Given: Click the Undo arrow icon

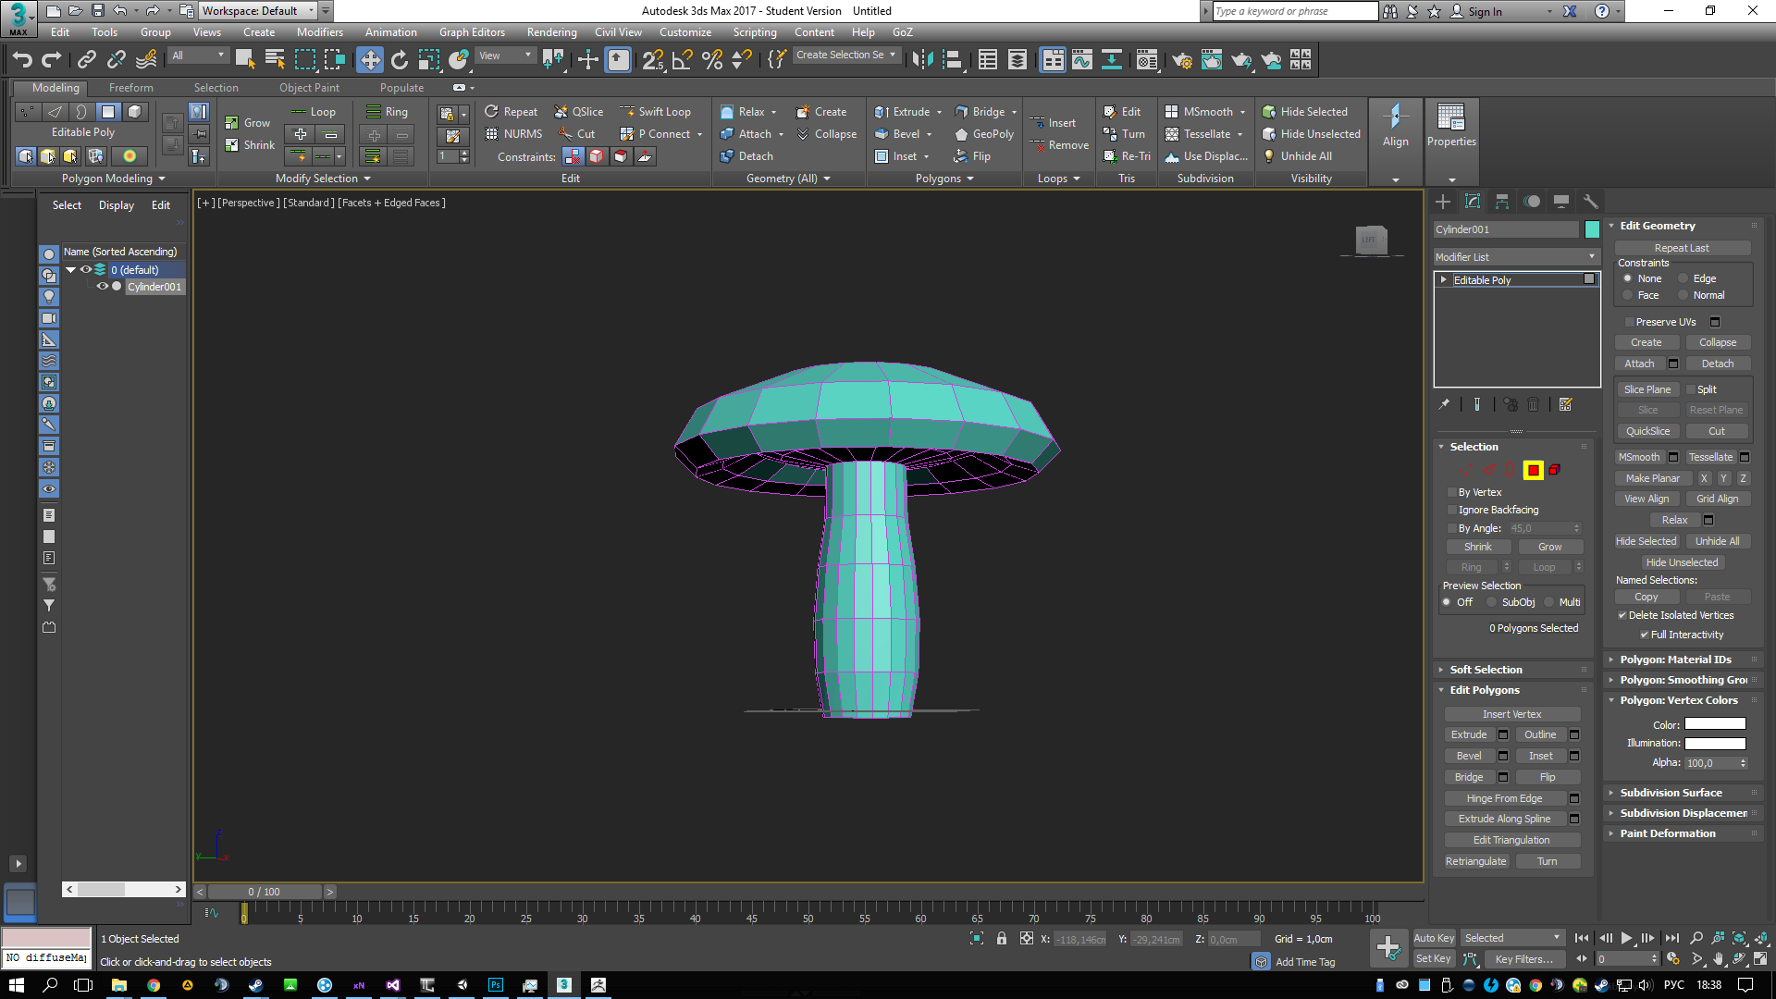Looking at the screenshot, I should tap(22, 60).
